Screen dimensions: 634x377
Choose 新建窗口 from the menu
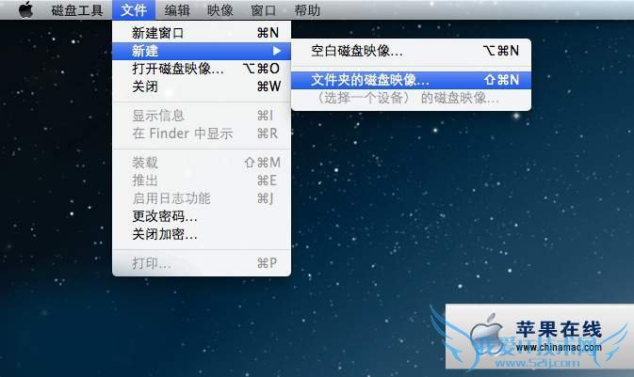click(202, 33)
